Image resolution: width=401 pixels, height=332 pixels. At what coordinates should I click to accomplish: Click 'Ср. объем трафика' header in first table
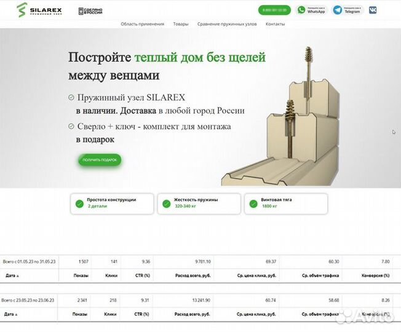click(320, 275)
